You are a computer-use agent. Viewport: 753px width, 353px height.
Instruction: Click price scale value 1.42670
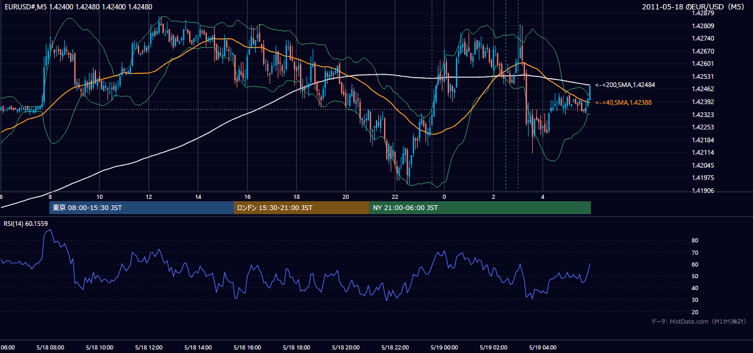pos(704,51)
